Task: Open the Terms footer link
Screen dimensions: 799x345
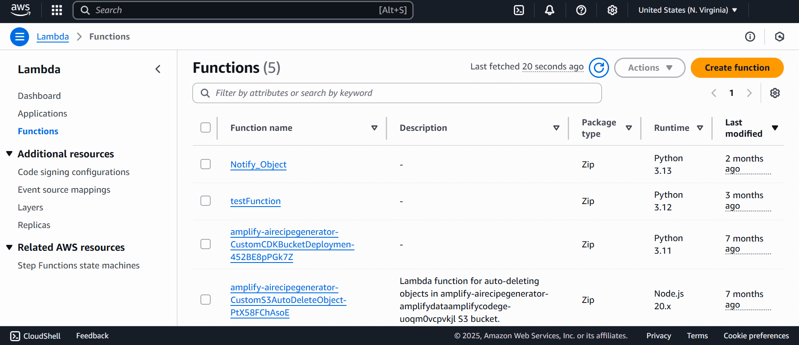Action: (x=697, y=336)
